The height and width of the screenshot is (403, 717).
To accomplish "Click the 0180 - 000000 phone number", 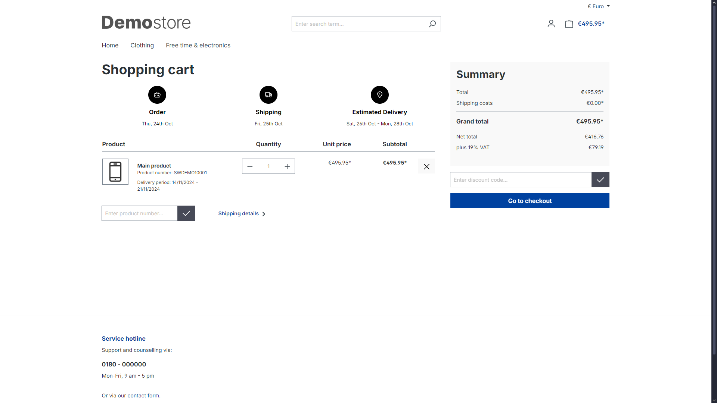I will [x=124, y=365].
